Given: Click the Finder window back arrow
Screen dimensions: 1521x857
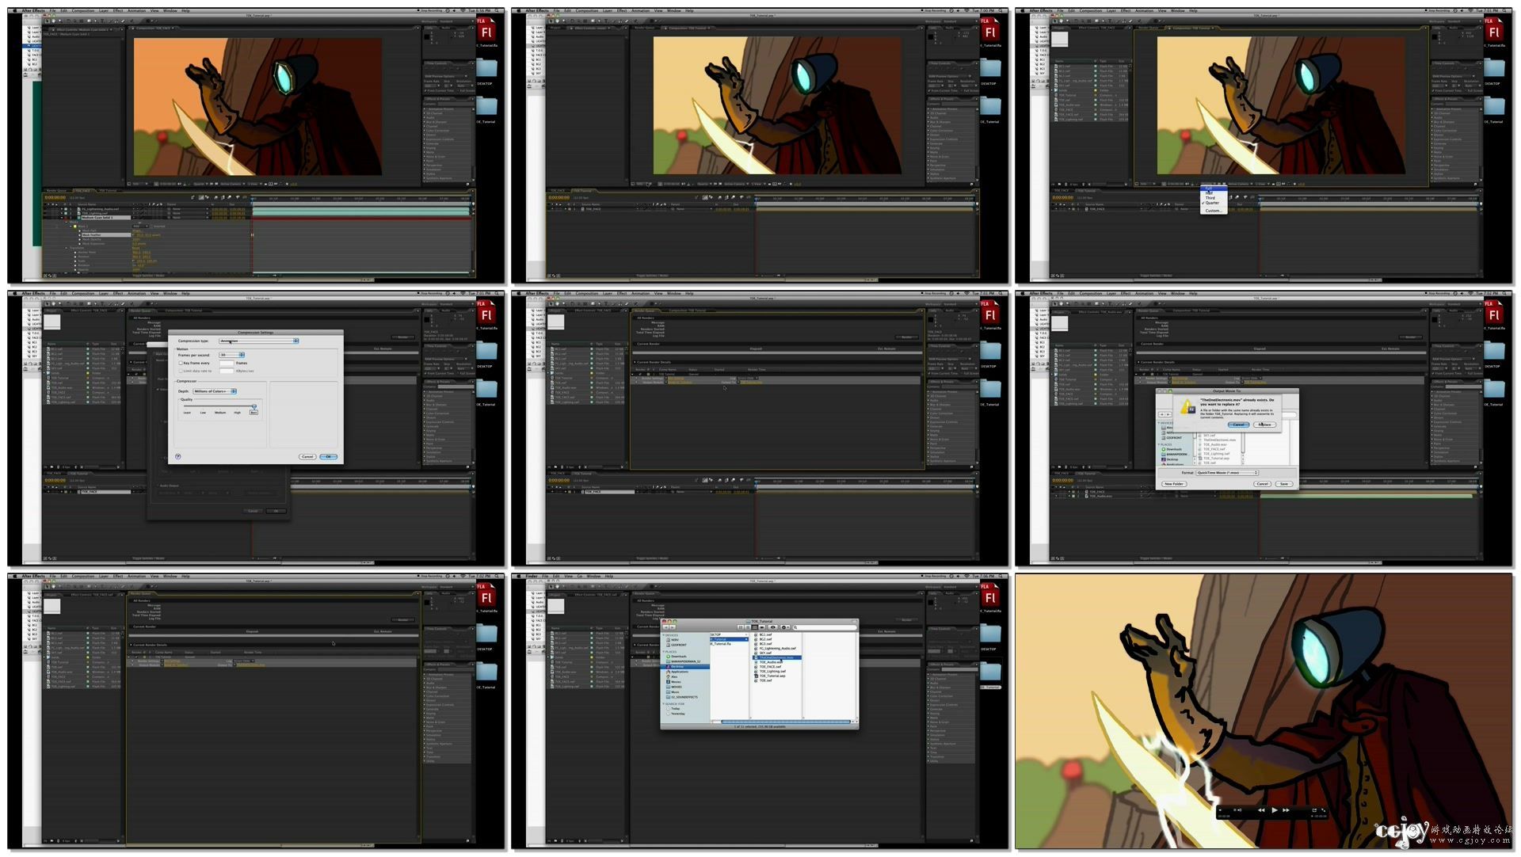Looking at the screenshot, I should (x=666, y=627).
